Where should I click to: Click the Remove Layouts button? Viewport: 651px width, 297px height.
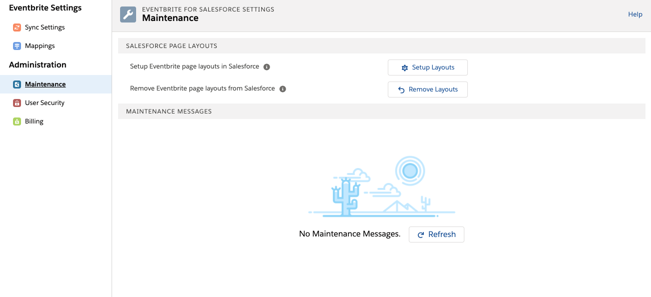point(428,89)
